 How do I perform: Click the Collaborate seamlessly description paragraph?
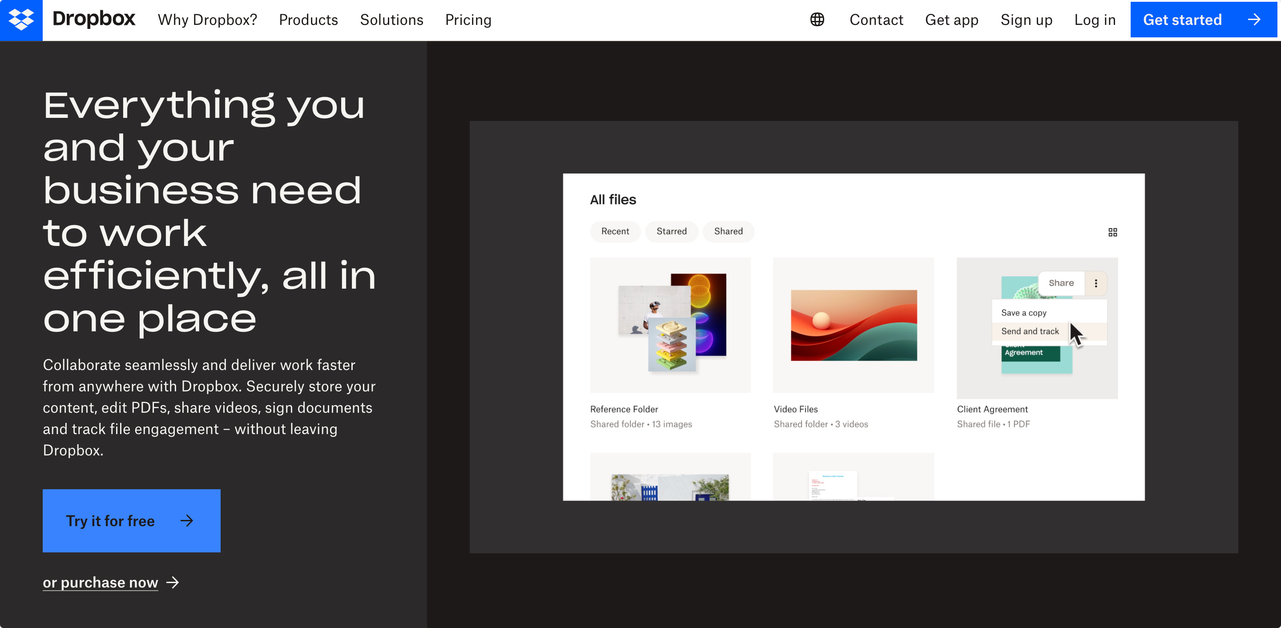[x=209, y=407]
